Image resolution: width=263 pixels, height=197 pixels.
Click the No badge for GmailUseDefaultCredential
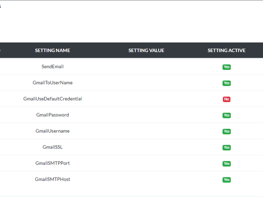tap(227, 99)
